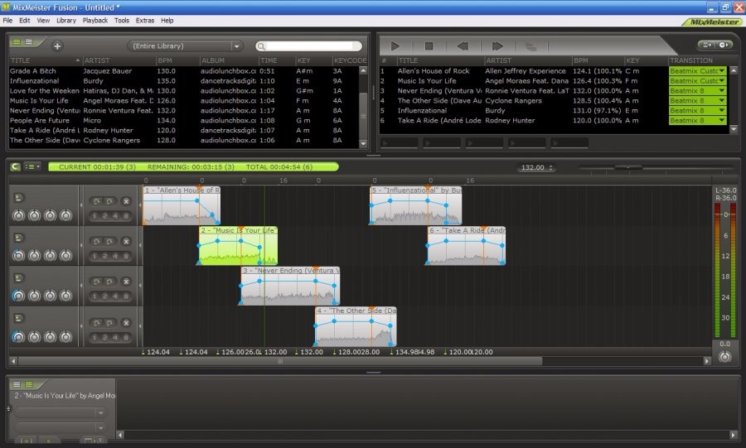Toggle loop length 2 on fourth lane
746x448 pixels.
(105, 338)
